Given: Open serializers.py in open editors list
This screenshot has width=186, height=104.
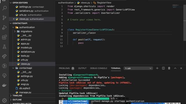Looking at the screenshot, I should click(x=32, y=11).
